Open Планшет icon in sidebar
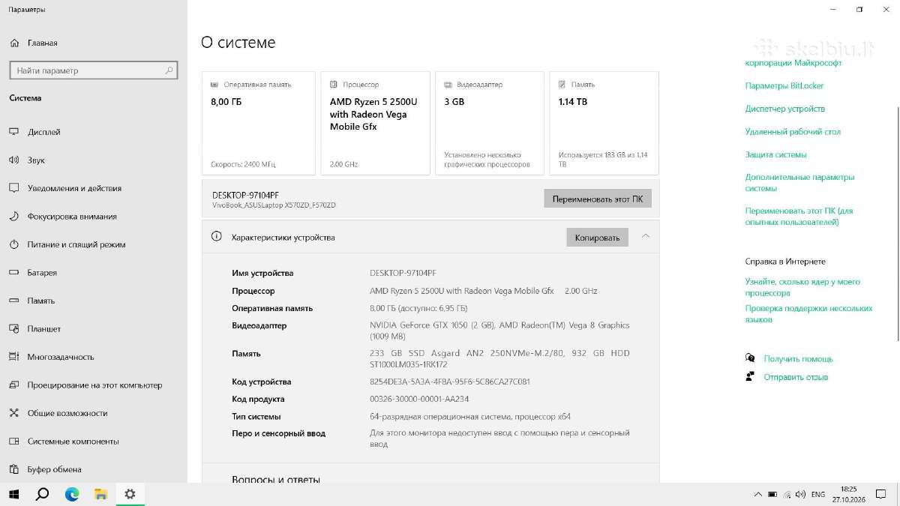900x506 pixels. 13,328
